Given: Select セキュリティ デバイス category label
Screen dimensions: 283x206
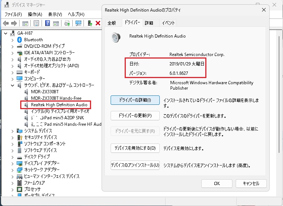Looking at the screenshot, I should (40, 137).
